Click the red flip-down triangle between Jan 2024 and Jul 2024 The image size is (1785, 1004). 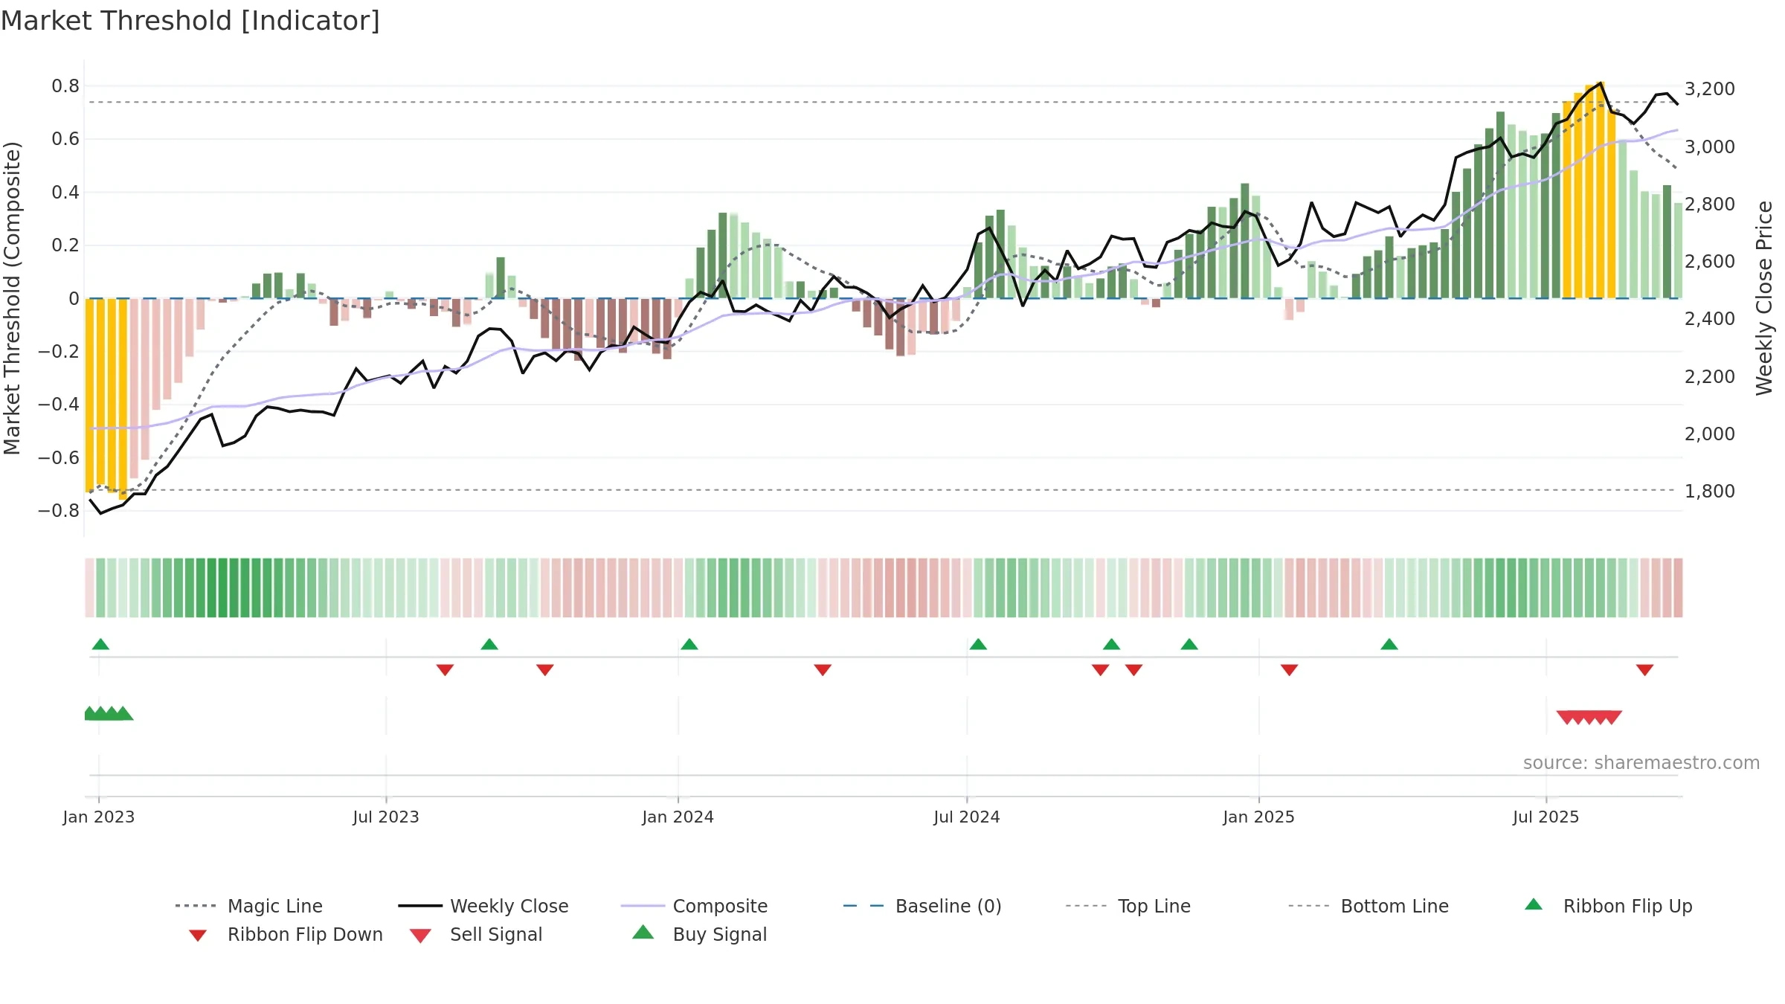[823, 670]
